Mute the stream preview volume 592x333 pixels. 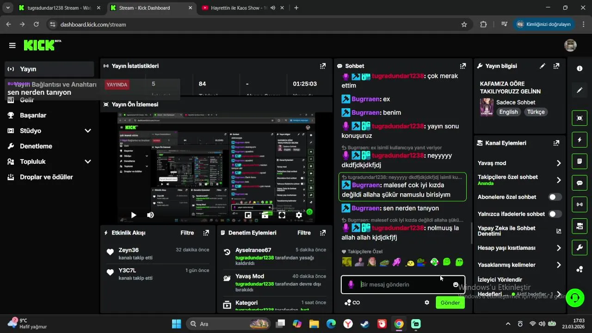(150, 215)
